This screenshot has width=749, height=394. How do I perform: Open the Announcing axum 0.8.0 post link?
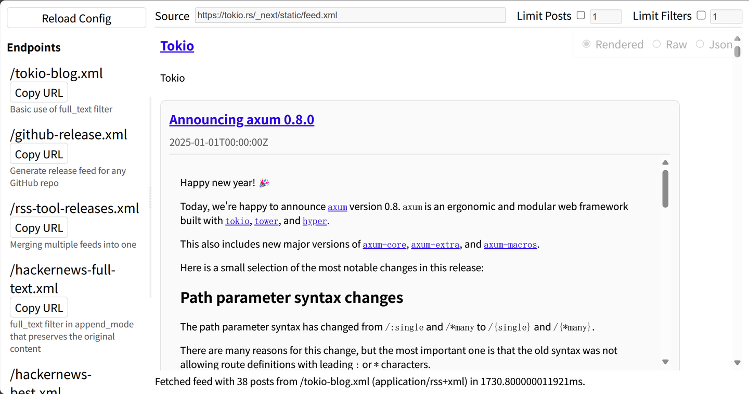point(241,120)
